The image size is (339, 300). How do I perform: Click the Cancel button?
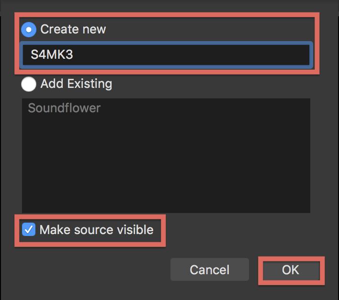[x=210, y=269]
